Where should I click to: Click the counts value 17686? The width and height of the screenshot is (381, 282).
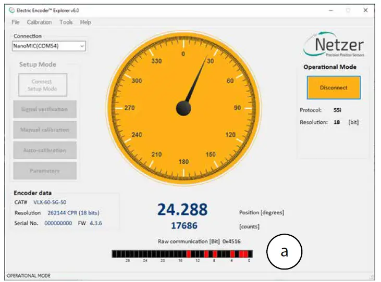[x=184, y=226]
